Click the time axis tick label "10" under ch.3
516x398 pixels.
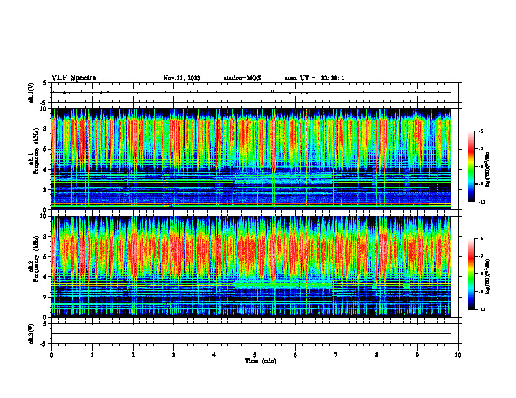coord(458,355)
